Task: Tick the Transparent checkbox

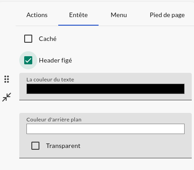Action: click(35, 146)
